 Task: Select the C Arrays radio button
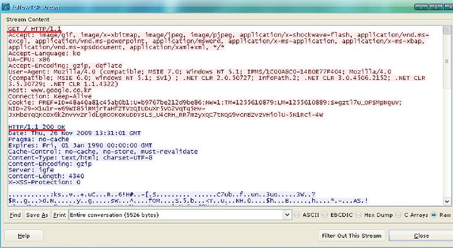(x=398, y=215)
